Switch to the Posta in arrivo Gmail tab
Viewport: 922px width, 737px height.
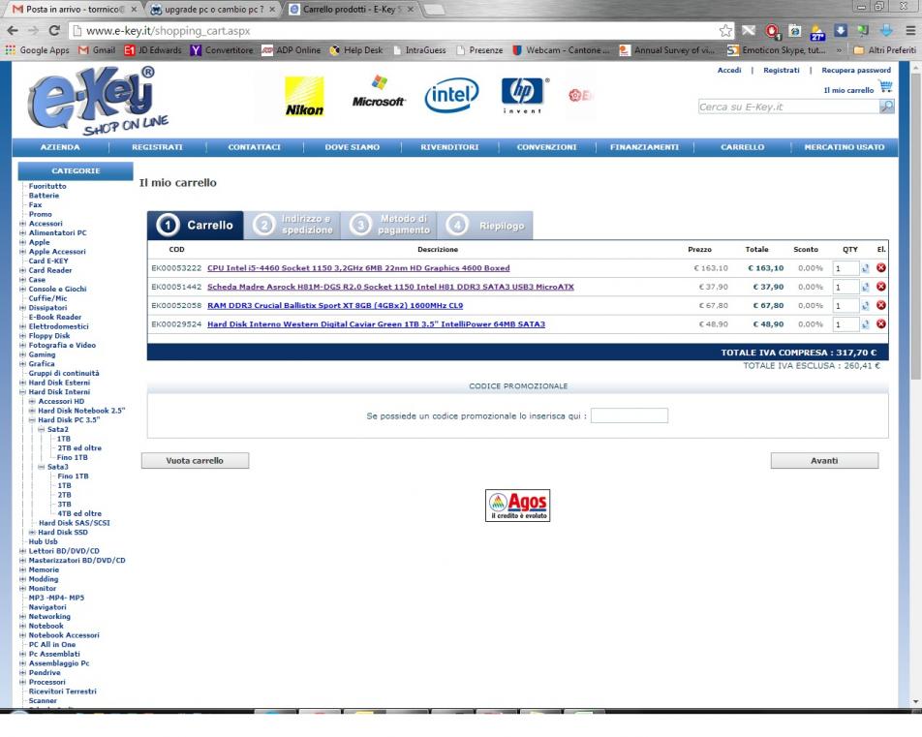pos(68,9)
